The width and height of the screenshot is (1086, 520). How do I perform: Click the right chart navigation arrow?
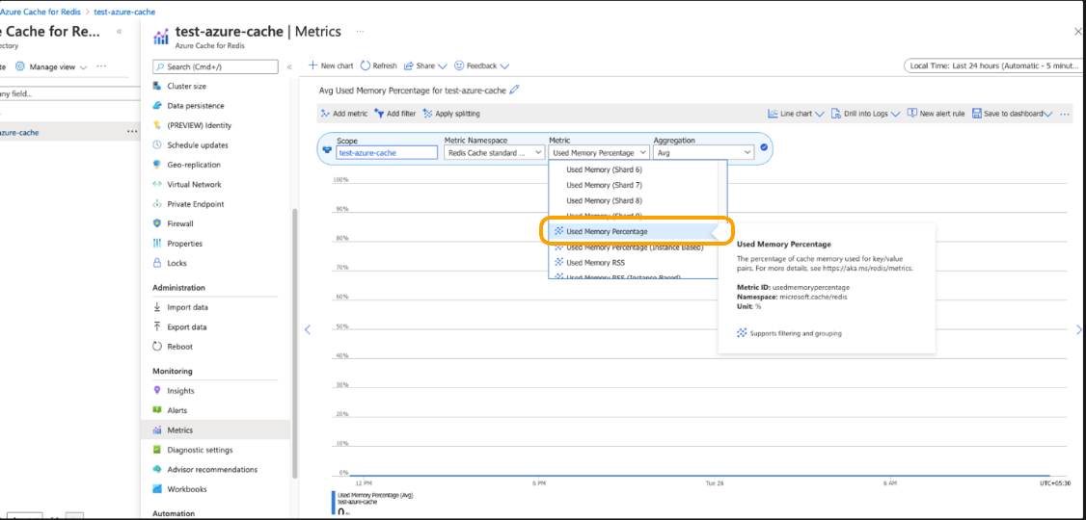click(1077, 330)
